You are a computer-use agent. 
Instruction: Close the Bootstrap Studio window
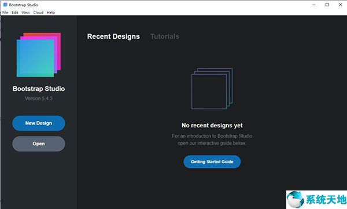coord(341,5)
